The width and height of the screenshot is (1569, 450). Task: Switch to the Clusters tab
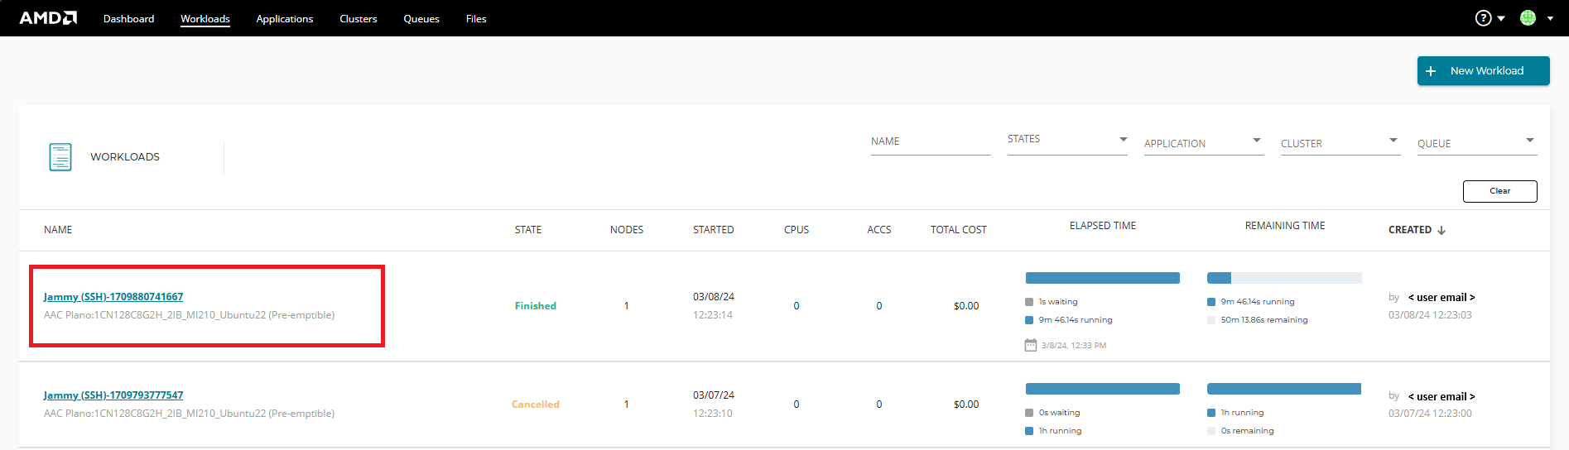coord(358,18)
